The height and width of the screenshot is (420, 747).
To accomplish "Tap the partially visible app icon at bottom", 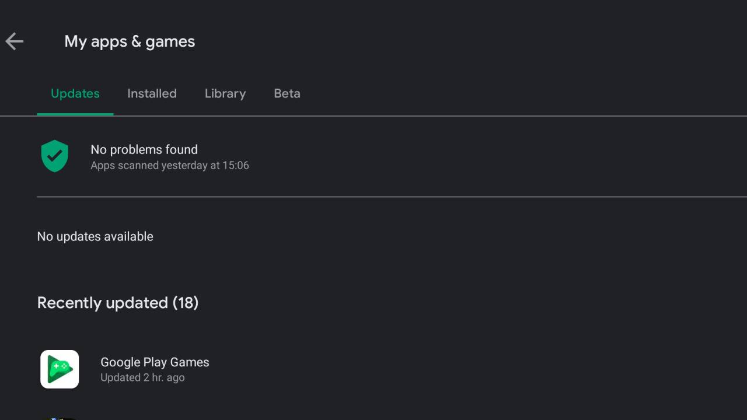I will pyautogui.click(x=58, y=418).
